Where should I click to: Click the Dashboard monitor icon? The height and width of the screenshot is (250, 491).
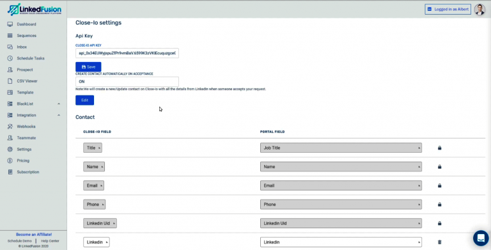(10, 24)
